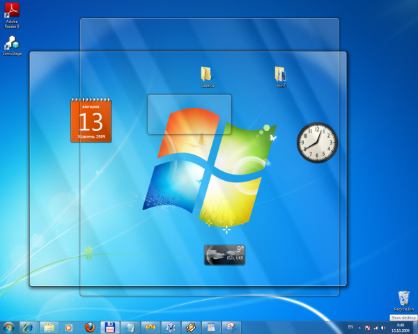Expand hidden tray icons arrow
Image resolution: width=418 pixels, height=334 pixels.
(359, 328)
